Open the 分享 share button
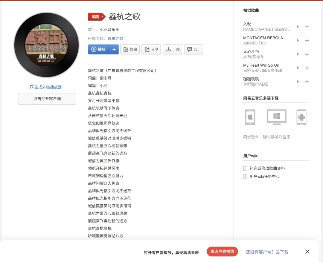 click(151, 49)
